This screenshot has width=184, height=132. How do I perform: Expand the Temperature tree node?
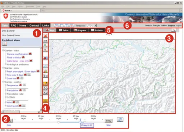tap(5, 85)
